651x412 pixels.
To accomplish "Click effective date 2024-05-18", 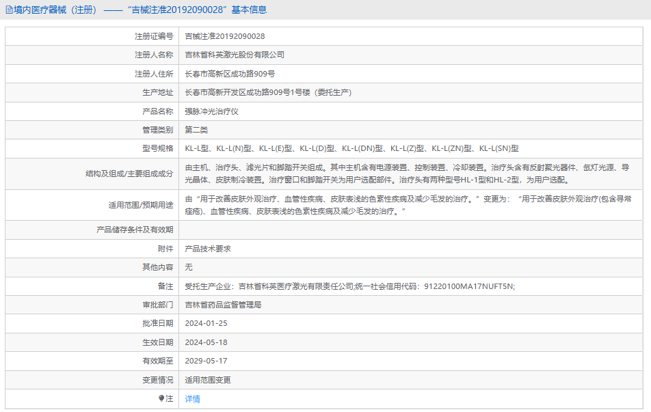I will [206, 342].
